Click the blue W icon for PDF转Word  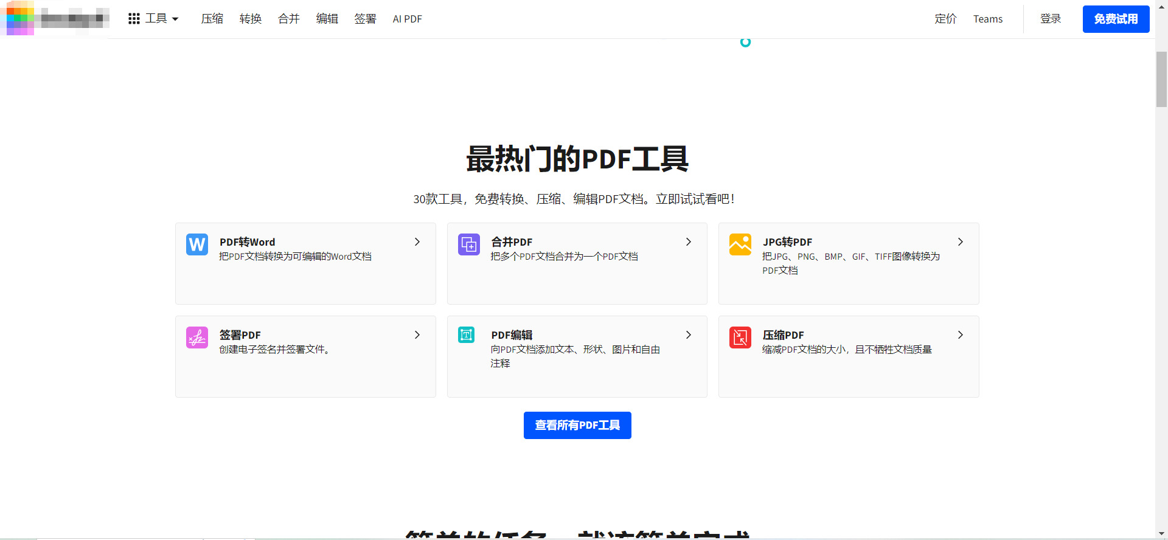coord(197,244)
